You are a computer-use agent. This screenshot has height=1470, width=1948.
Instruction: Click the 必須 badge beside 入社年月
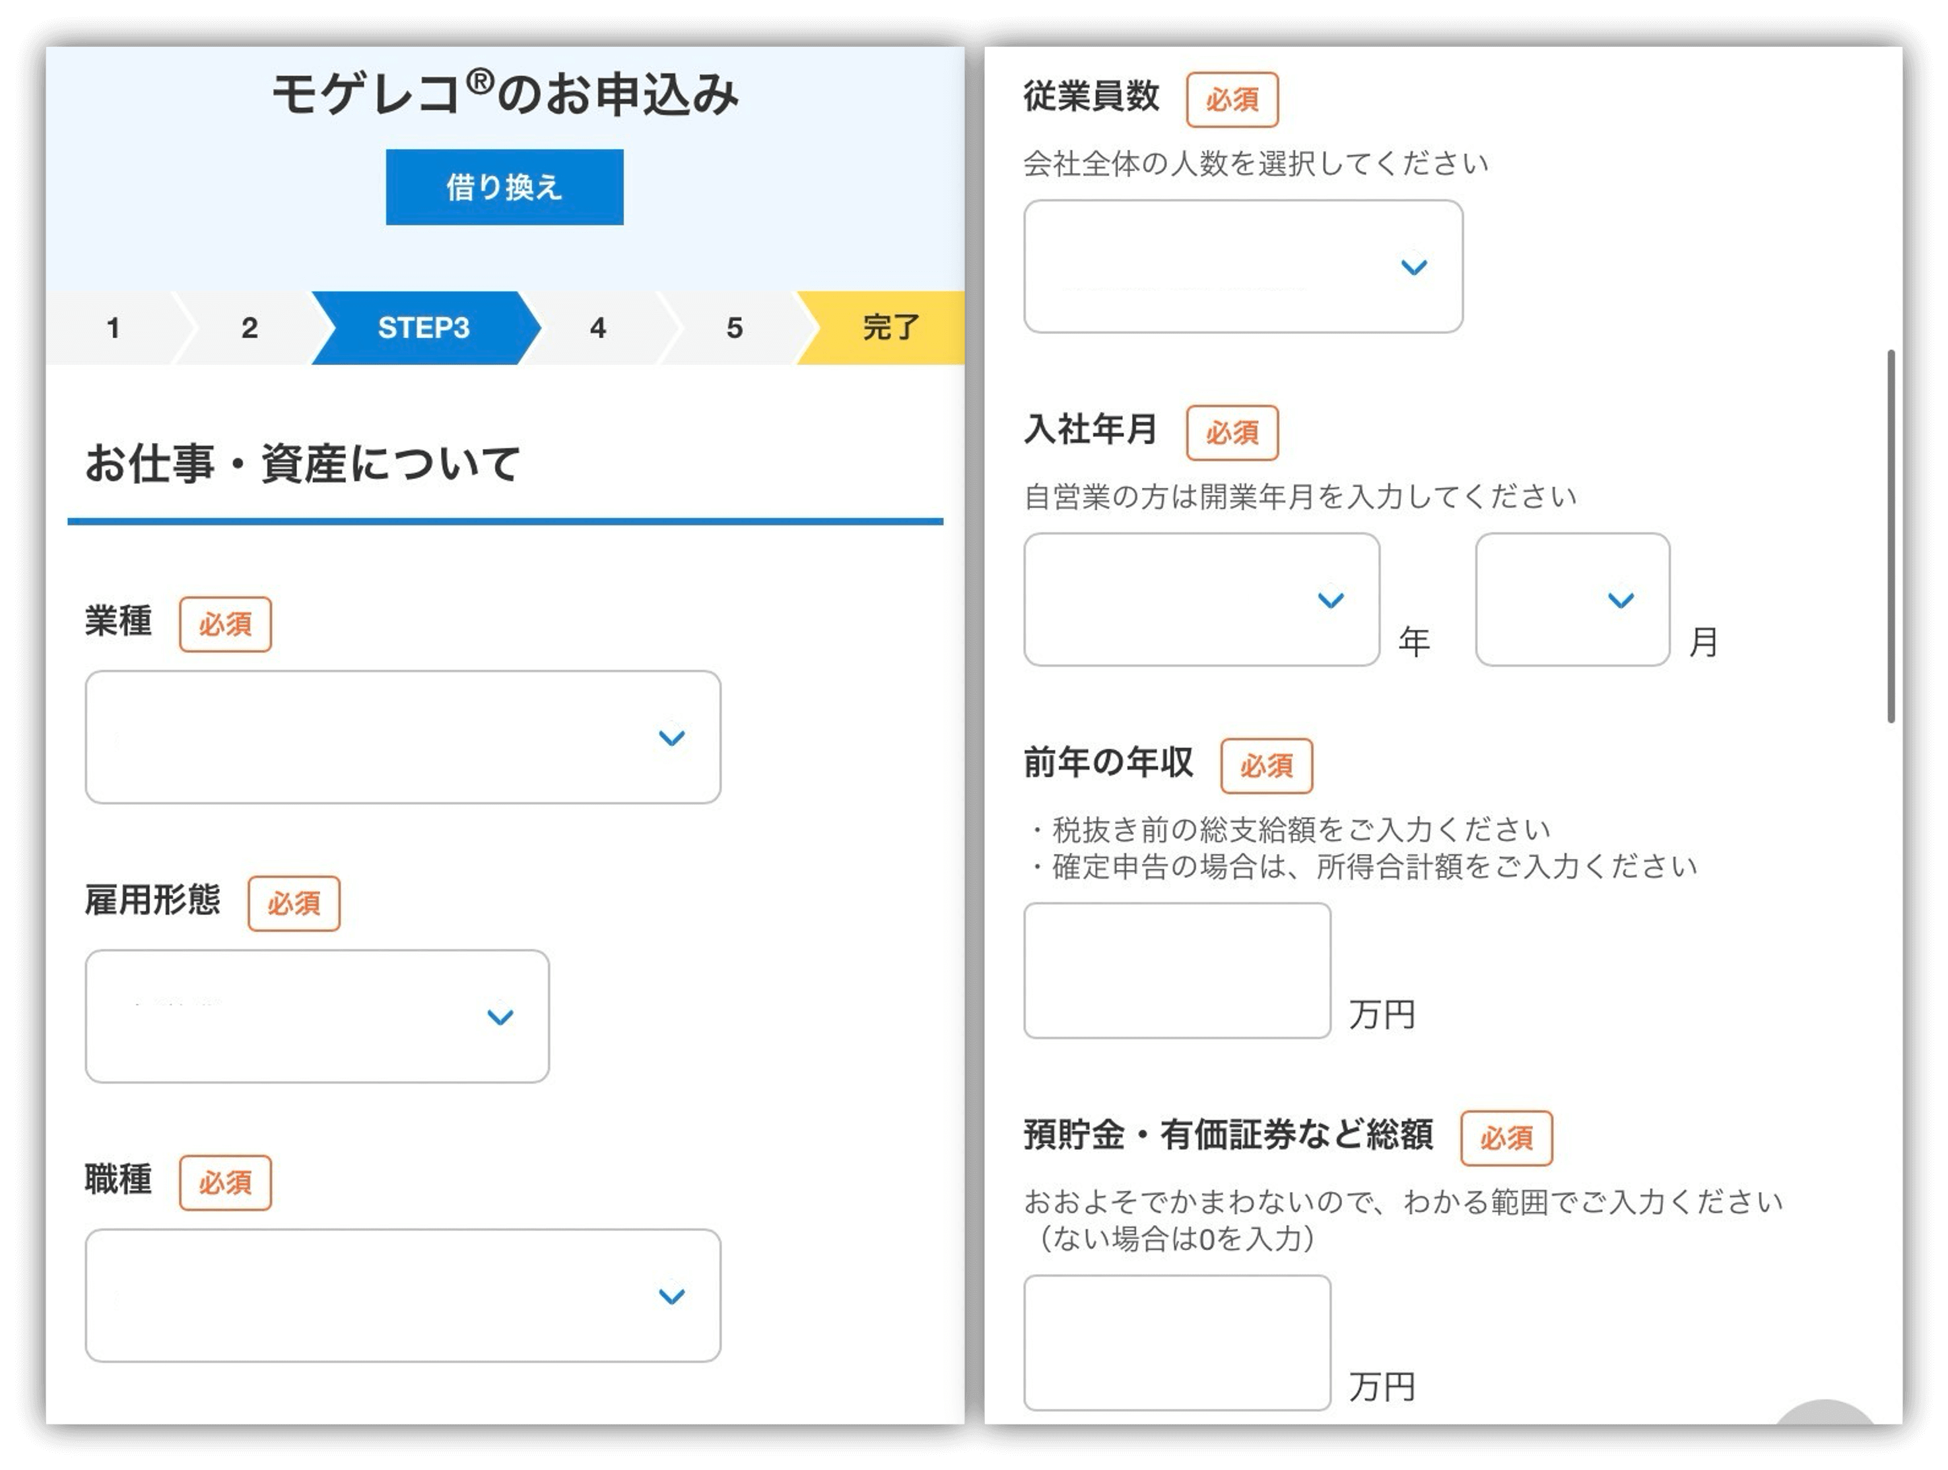1232,432
